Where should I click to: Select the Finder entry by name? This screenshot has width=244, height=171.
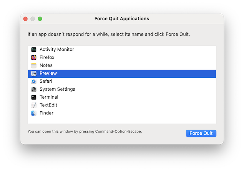tap(46, 113)
